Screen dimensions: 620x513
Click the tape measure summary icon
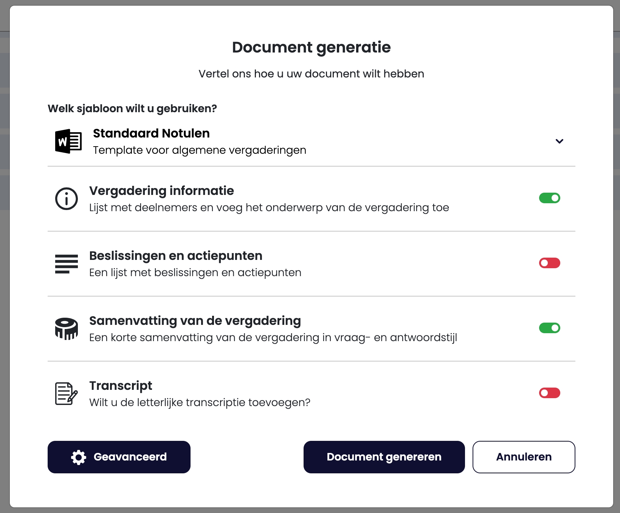point(67,329)
